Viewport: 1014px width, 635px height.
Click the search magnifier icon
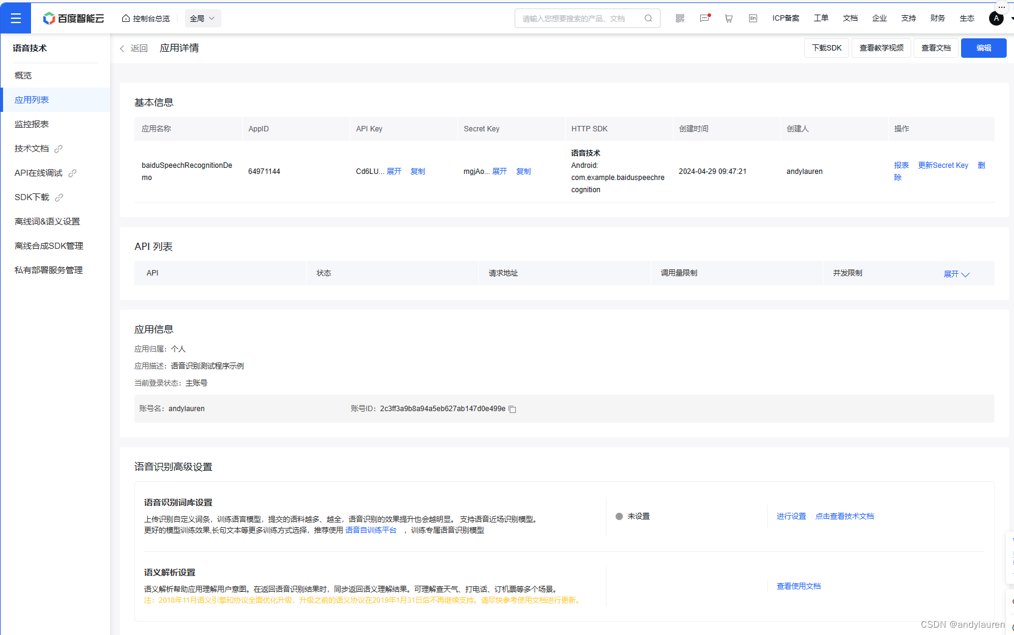pyautogui.click(x=648, y=18)
